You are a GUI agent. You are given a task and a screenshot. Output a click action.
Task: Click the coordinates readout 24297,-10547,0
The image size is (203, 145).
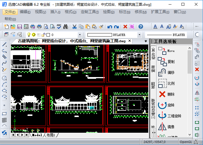(155, 142)
